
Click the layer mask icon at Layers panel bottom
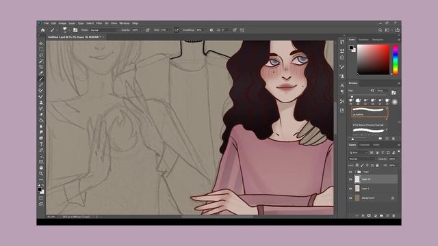[x=369, y=216]
